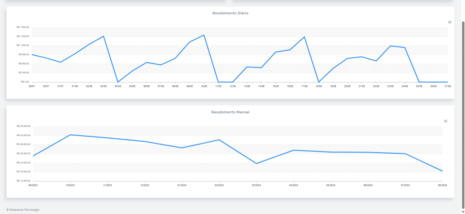Open the Recebimento Diário chart hamburger menu
This screenshot has height=214, width=465.
click(x=450, y=22)
